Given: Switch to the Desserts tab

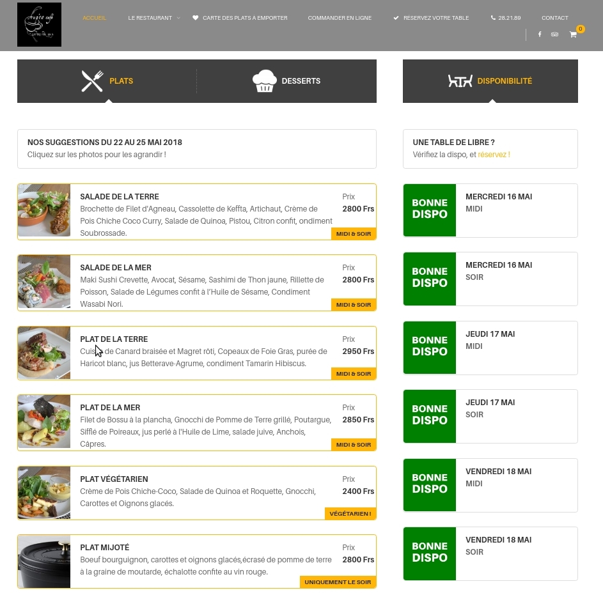Looking at the screenshot, I should pyautogui.click(x=301, y=81).
